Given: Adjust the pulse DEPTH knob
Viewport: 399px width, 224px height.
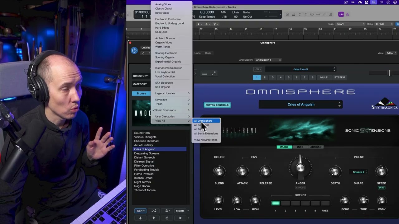Looking at the screenshot, I should pyautogui.click(x=335, y=172).
